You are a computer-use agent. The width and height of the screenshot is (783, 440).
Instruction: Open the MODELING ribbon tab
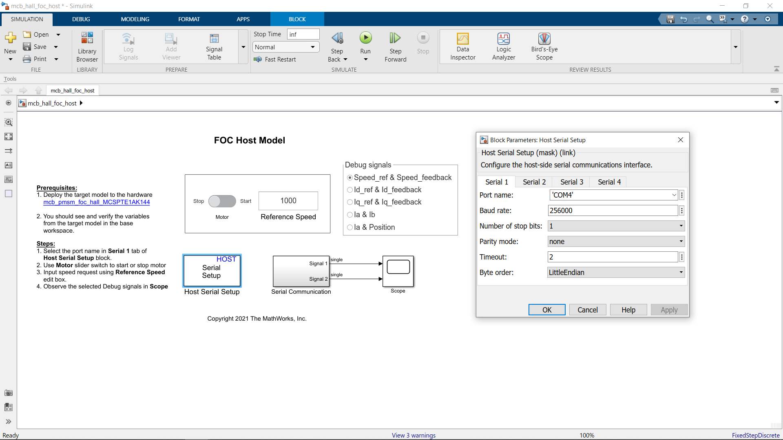(x=135, y=19)
